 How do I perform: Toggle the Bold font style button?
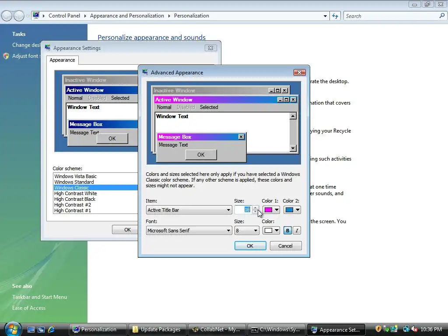tap(287, 231)
